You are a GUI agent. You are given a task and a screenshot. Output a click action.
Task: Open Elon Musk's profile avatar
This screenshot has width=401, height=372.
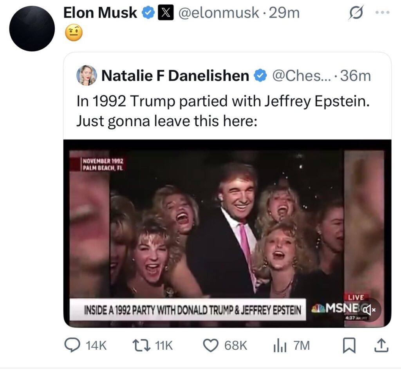32,29
